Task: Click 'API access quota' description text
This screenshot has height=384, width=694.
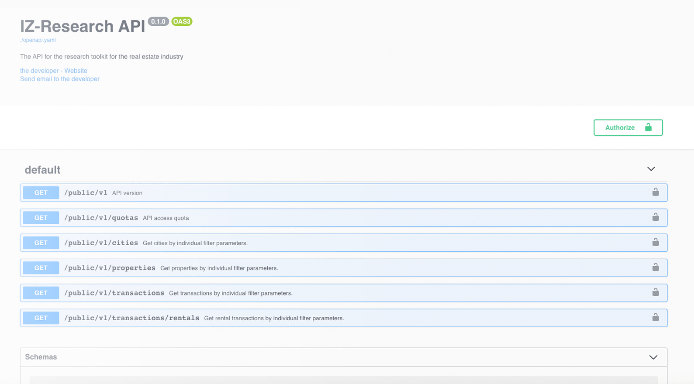Action: click(166, 218)
